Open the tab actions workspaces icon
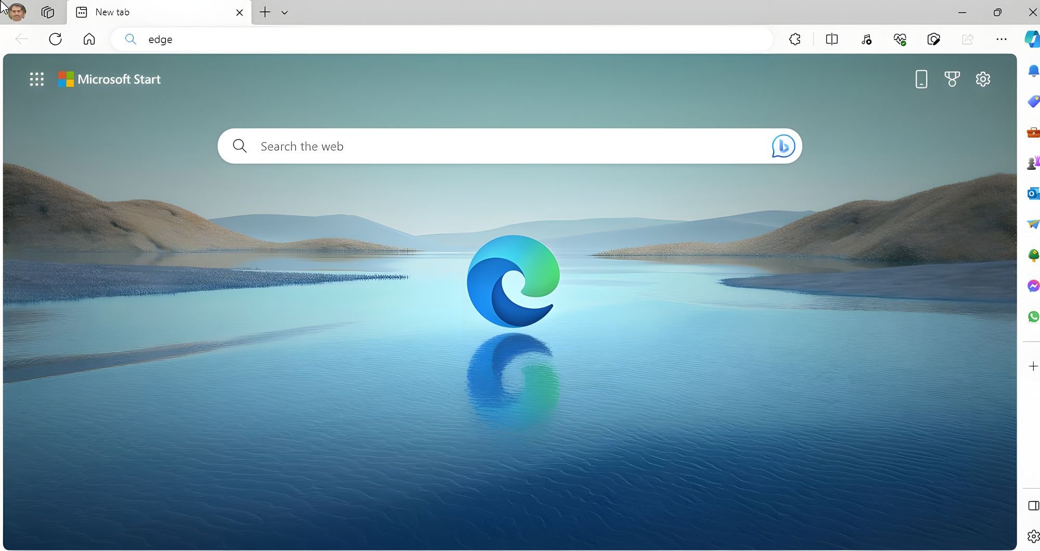1040x551 pixels. pos(47,12)
